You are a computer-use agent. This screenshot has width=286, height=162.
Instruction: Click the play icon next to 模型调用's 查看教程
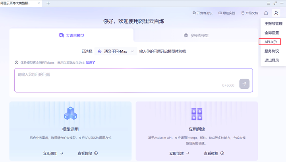[x=96, y=153]
